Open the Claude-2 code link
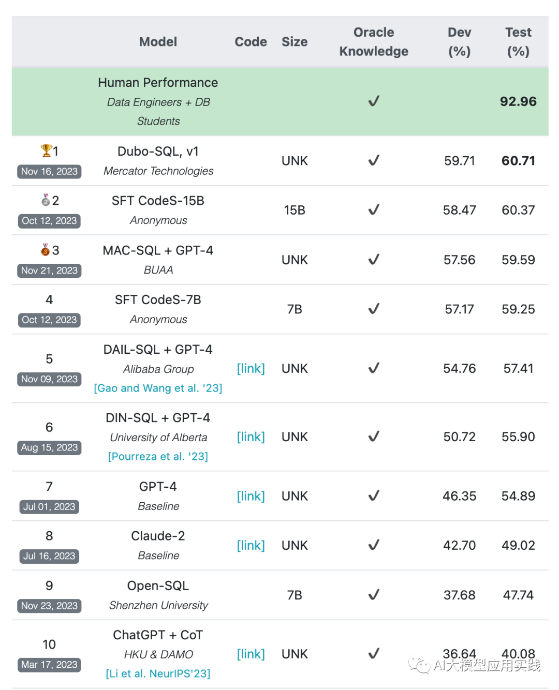 (x=251, y=545)
